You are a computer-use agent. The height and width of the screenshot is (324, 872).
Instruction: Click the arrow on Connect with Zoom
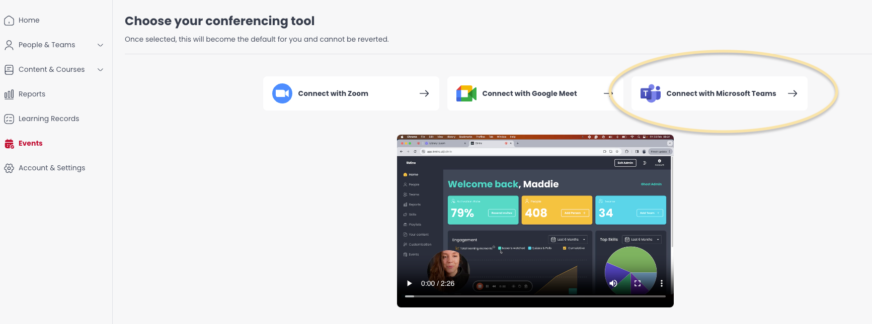pos(424,93)
